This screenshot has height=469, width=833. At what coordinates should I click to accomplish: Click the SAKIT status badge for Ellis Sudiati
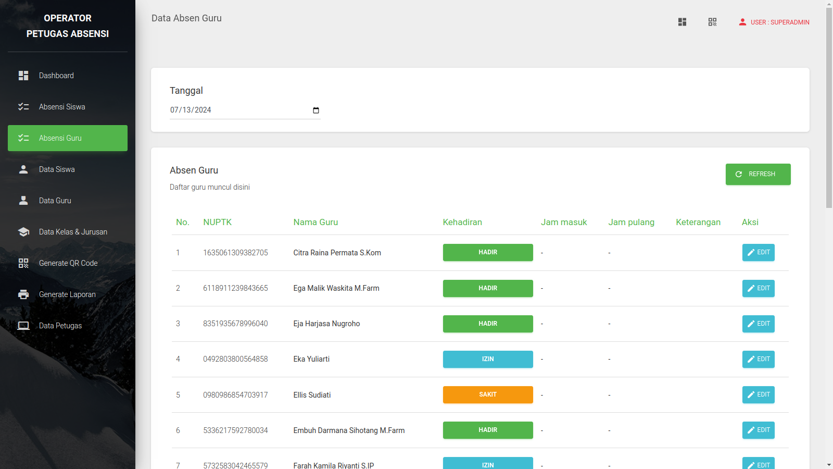click(x=487, y=394)
